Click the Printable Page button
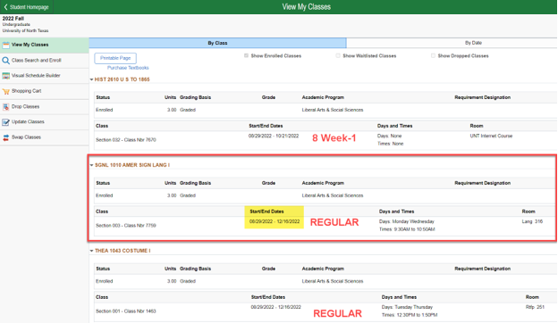Image resolution: width=558 pixels, height=323 pixels. click(x=115, y=58)
